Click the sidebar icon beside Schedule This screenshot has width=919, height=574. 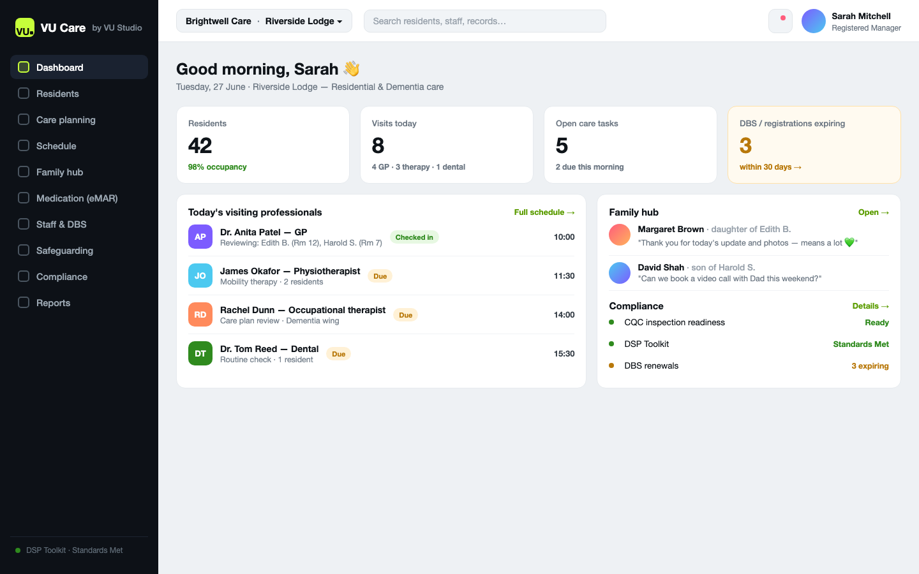tap(24, 145)
